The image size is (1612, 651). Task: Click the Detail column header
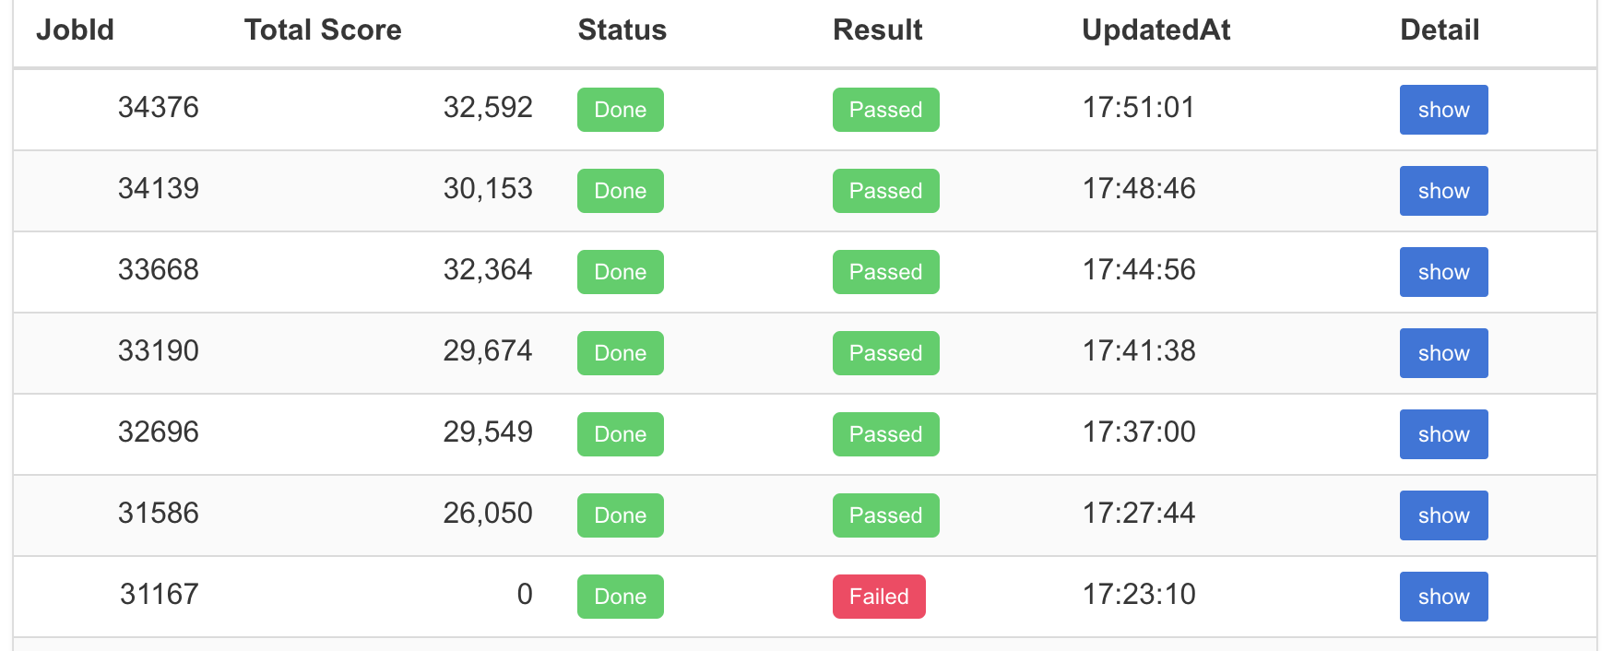coord(1439,30)
